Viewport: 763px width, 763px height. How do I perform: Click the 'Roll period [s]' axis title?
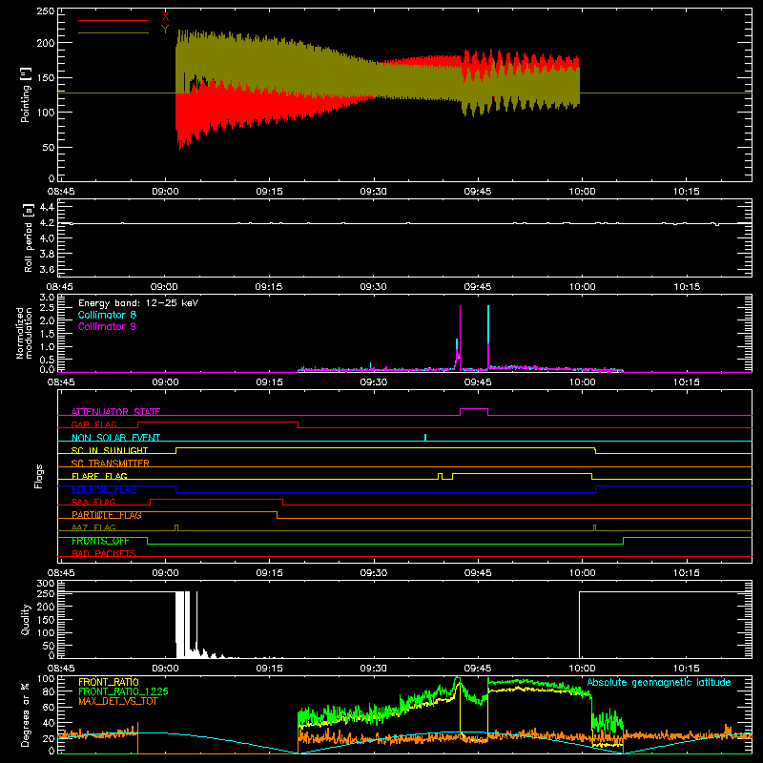coord(29,237)
